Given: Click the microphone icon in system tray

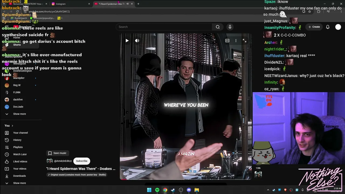Looking at the screenshot, I should (303, 190).
